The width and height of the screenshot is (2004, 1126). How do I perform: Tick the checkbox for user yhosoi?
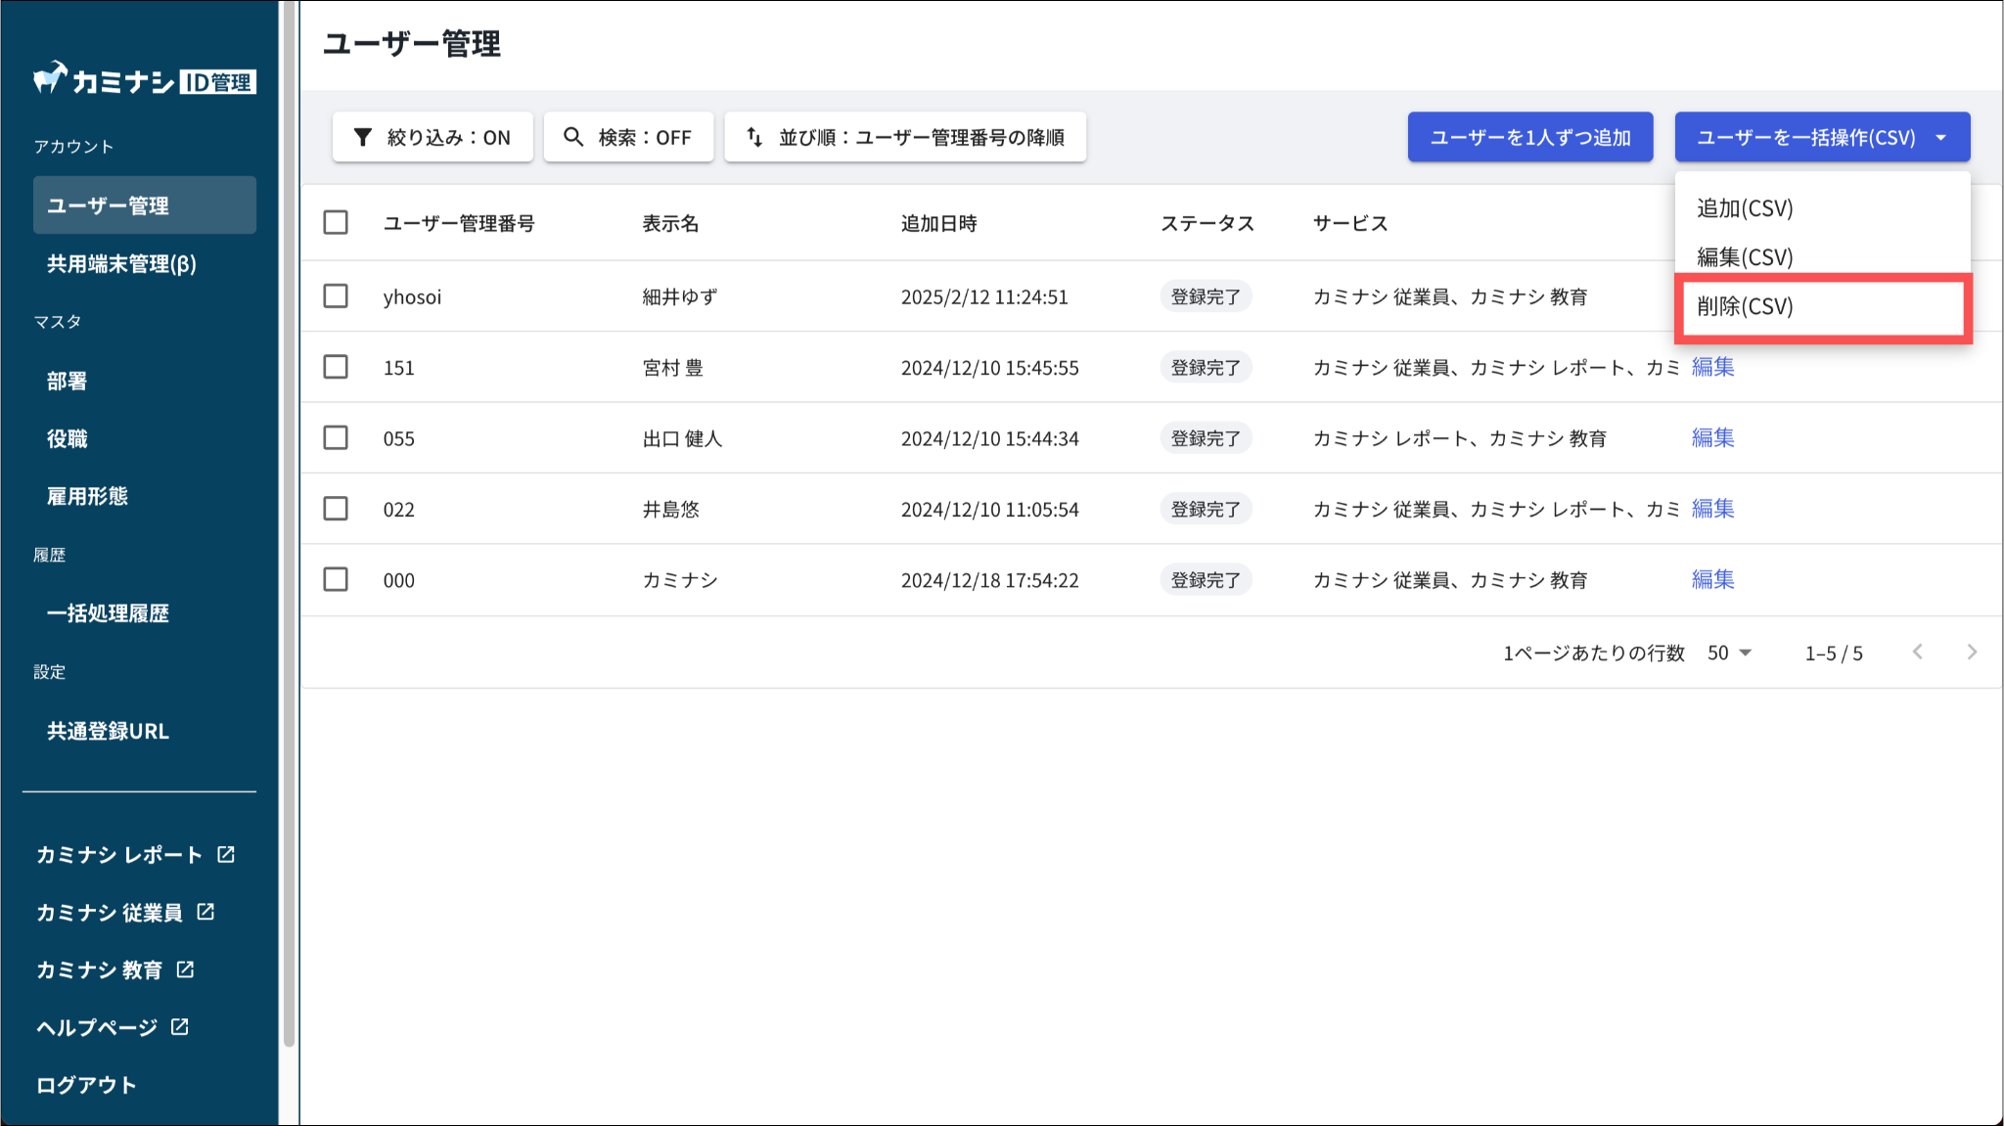336,295
